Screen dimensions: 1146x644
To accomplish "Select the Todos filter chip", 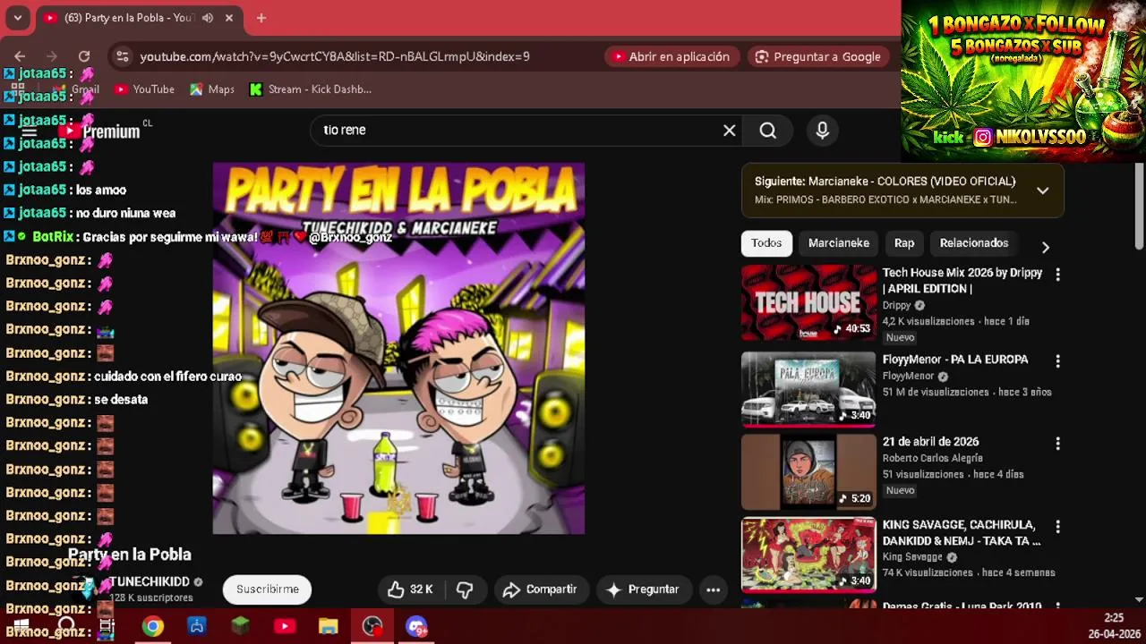I will 766,243.
